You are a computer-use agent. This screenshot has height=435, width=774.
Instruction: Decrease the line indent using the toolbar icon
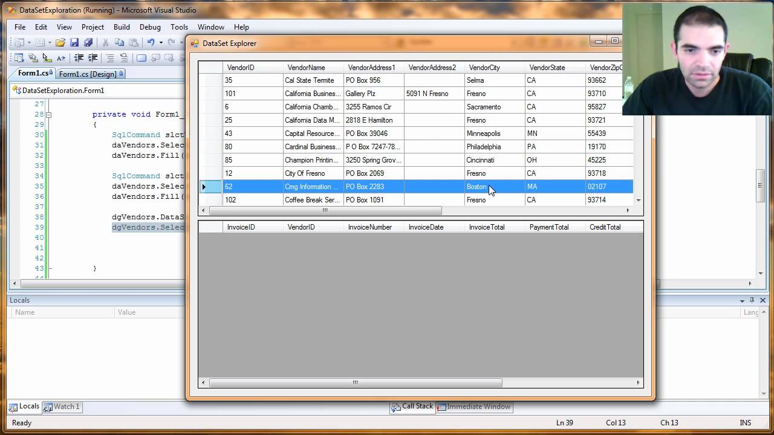79,58
